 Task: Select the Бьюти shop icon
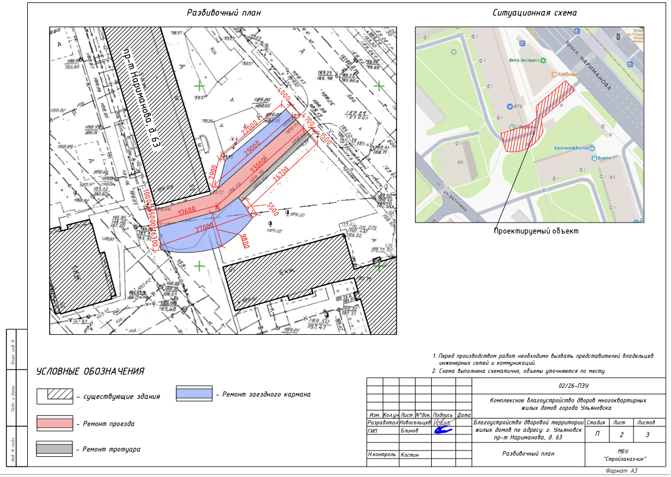[x=593, y=158]
